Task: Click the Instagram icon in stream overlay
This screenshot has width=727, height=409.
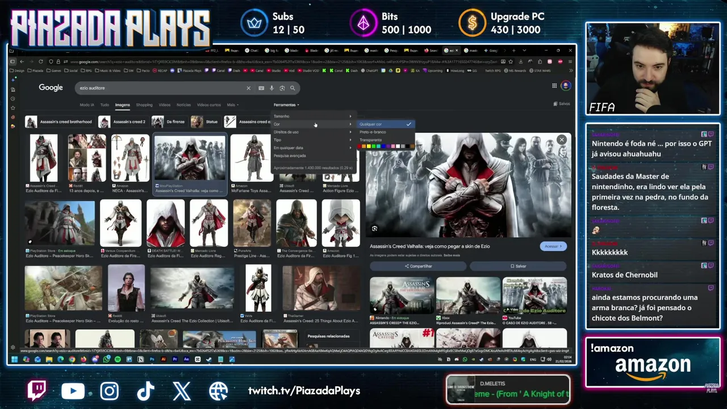Action: pos(110,391)
